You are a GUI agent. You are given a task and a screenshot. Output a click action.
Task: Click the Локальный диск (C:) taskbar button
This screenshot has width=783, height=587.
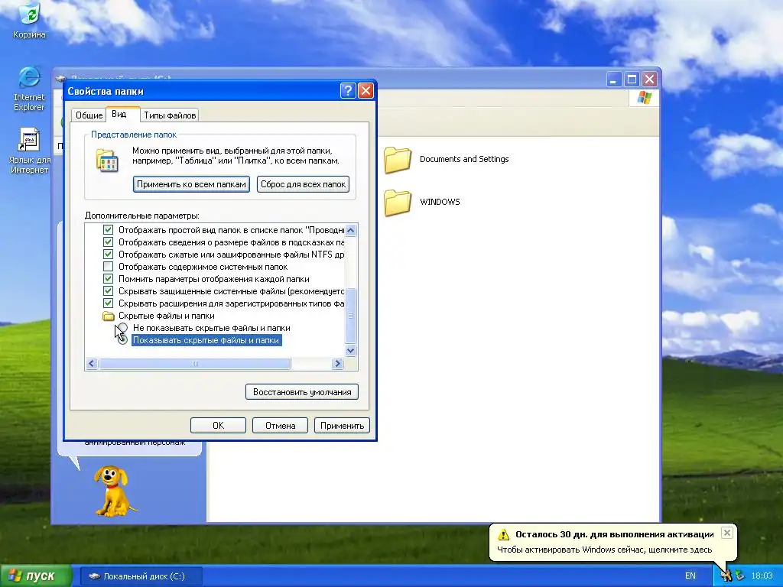click(x=141, y=576)
